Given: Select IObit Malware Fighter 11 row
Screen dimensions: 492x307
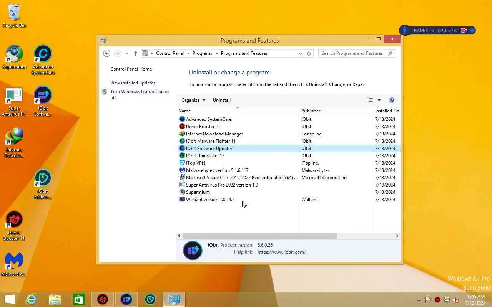Looking at the screenshot, I should click(x=288, y=141).
